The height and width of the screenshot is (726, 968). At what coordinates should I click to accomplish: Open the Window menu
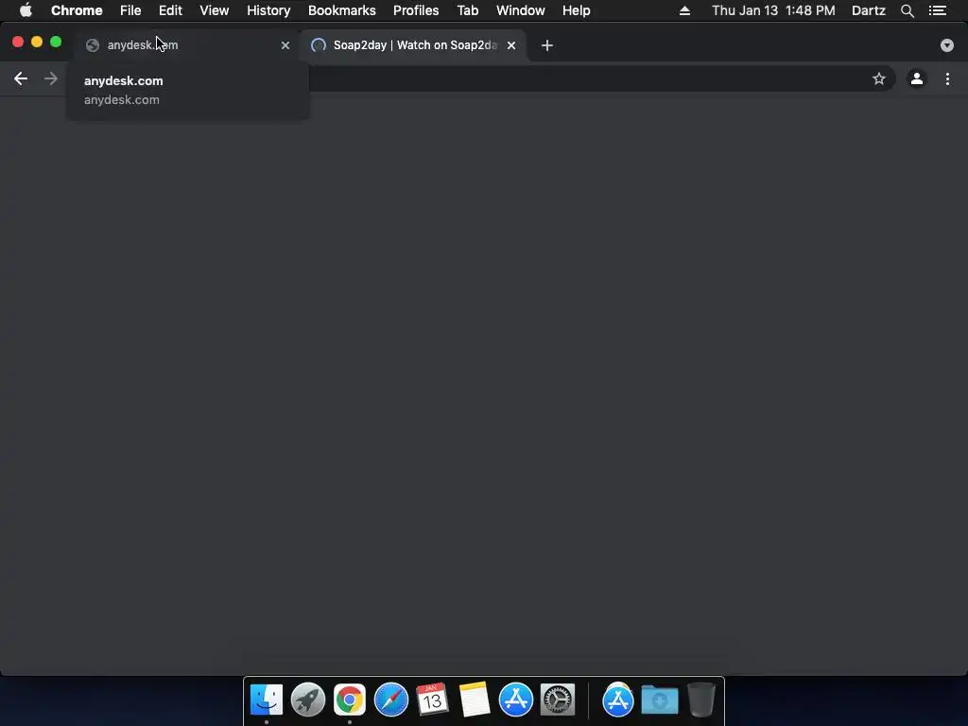click(521, 10)
